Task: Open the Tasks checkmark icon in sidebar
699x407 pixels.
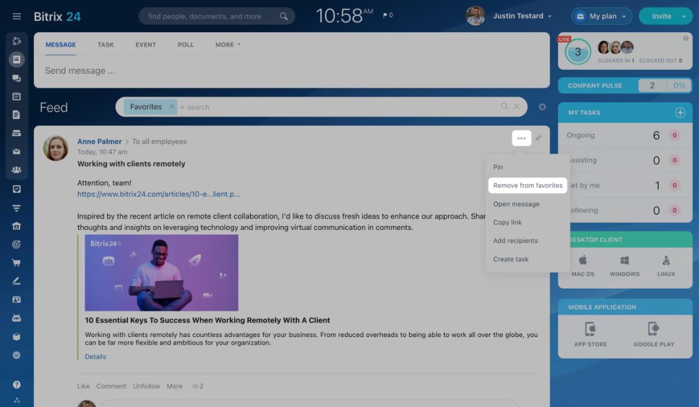Action: (x=16, y=189)
